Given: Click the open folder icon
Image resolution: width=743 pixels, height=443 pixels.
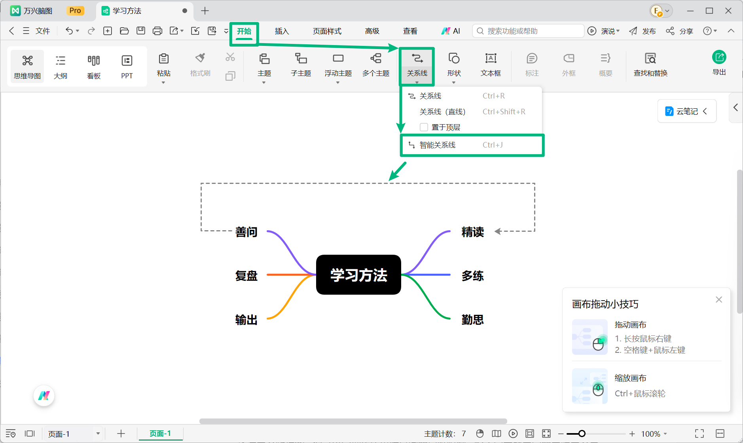Looking at the screenshot, I should coord(124,31).
